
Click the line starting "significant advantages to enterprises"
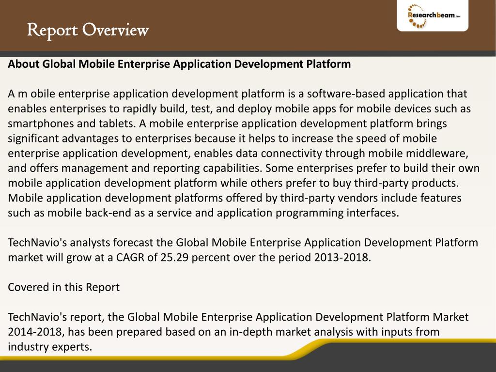point(222,139)
